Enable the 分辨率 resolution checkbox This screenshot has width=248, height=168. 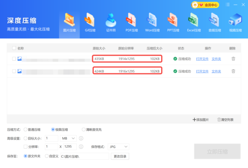click(26, 146)
